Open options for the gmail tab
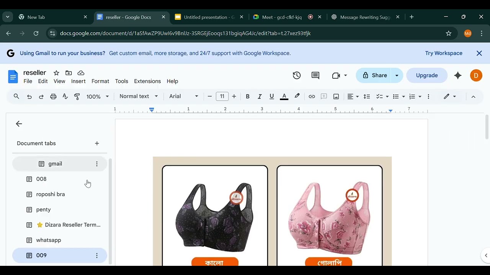 97,164
